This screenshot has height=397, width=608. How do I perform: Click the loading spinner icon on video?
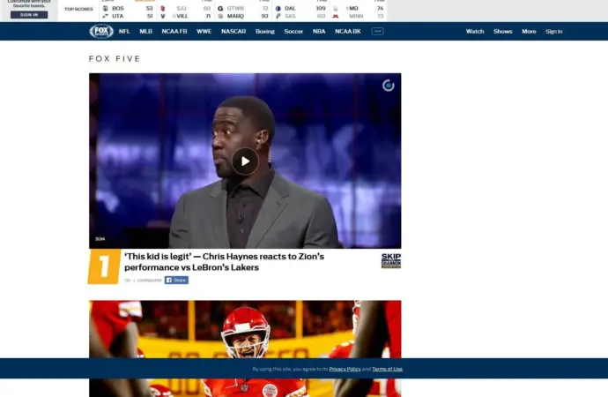[x=388, y=86]
